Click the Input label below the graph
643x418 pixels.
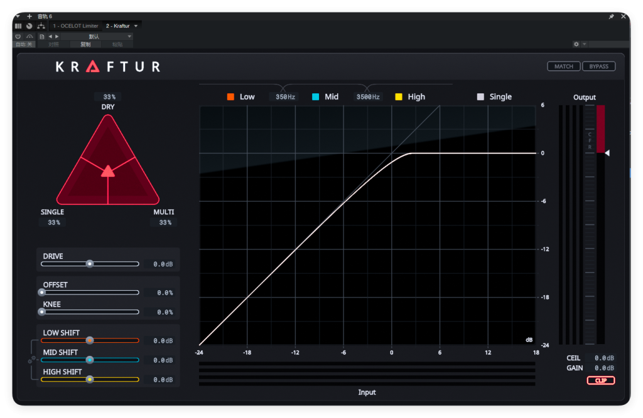click(x=367, y=392)
